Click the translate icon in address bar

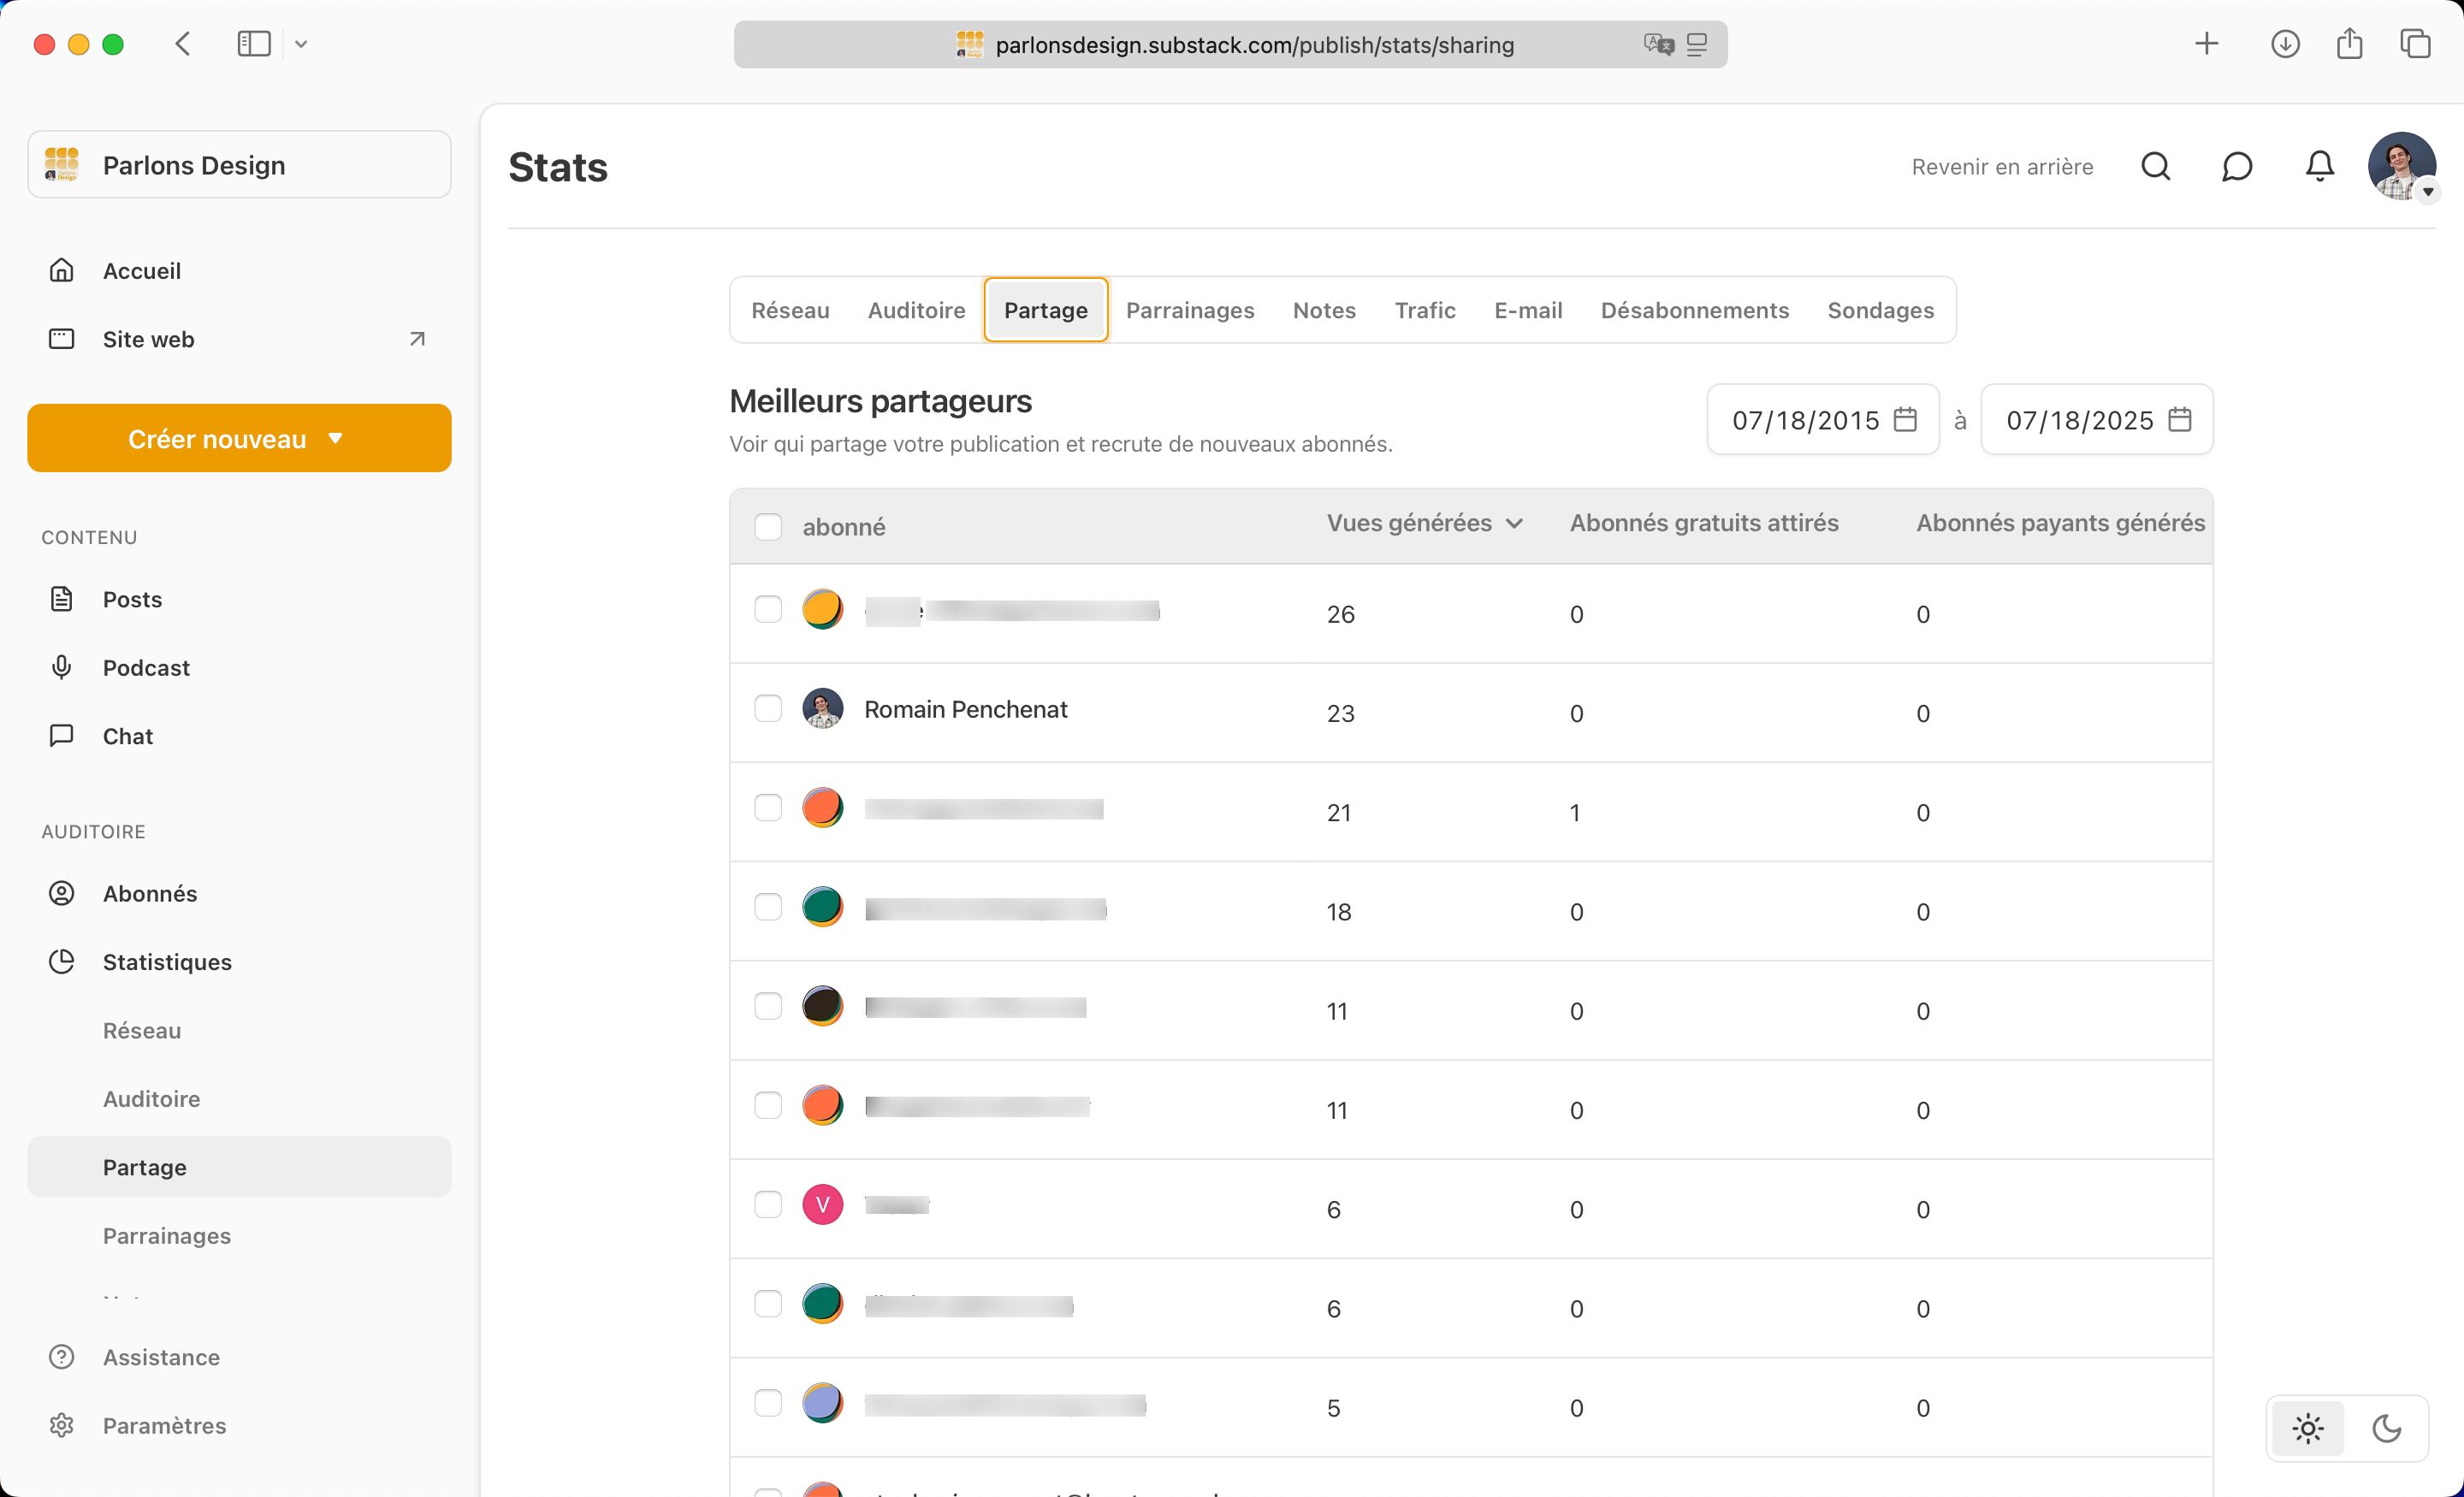1658,44
